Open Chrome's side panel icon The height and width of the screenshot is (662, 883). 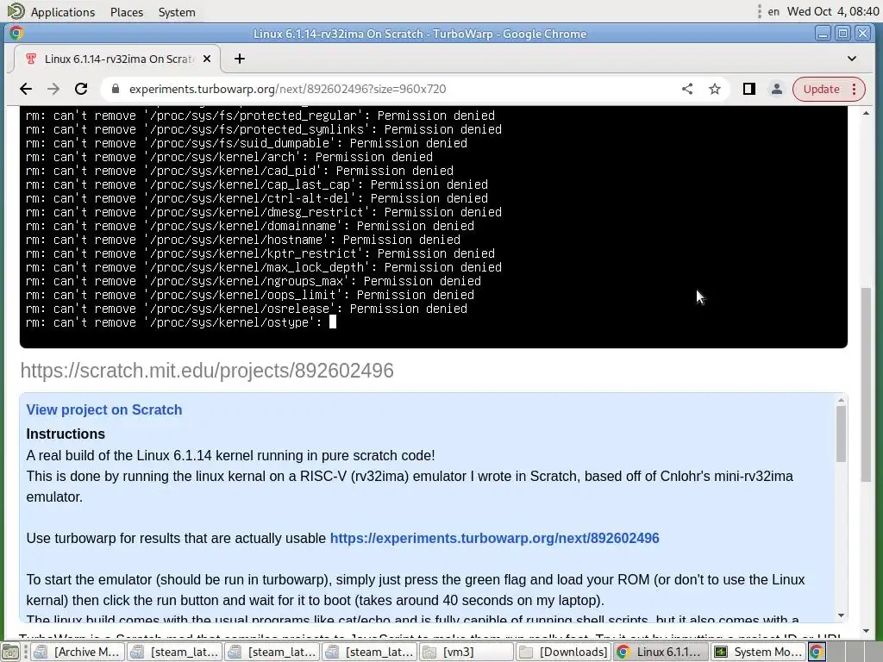point(749,89)
